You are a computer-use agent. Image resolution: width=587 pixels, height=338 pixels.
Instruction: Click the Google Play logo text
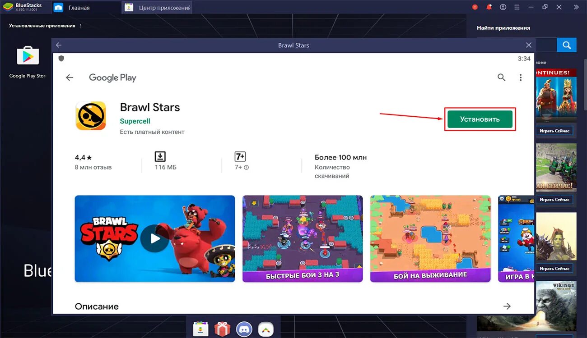(112, 78)
